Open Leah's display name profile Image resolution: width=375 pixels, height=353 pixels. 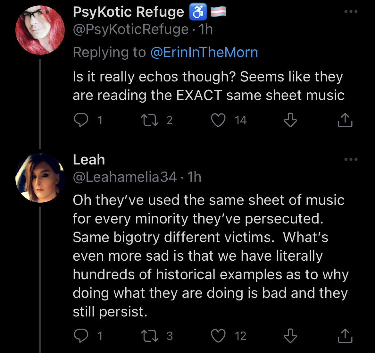coord(89,159)
